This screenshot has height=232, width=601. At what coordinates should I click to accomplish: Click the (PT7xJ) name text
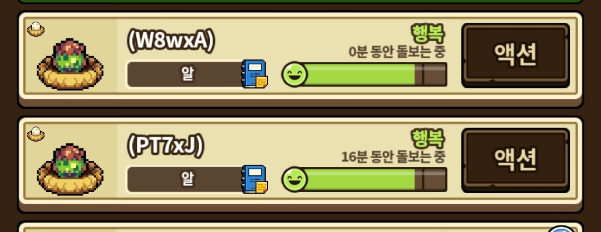166,147
